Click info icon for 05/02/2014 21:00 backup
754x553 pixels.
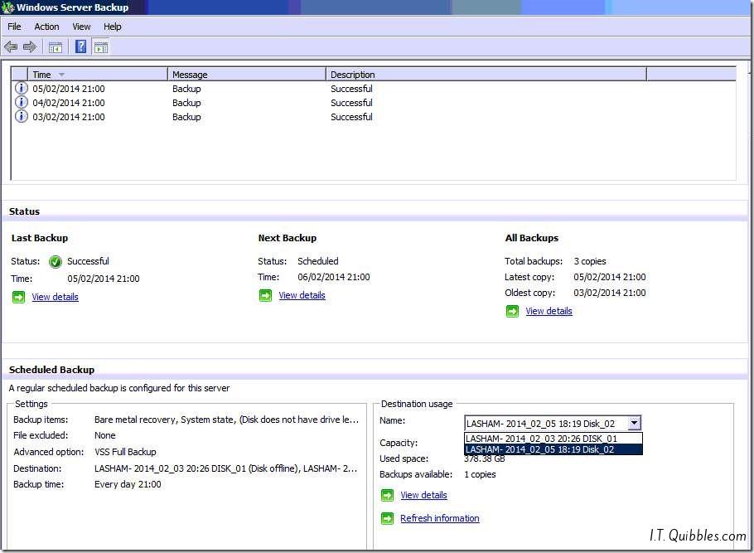(22, 88)
